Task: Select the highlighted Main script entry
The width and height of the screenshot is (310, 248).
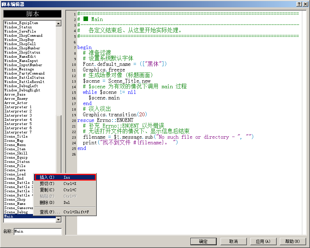Action: click(30, 216)
